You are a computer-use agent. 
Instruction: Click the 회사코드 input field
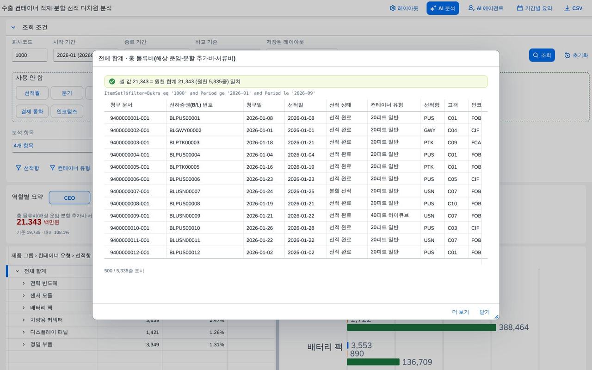coord(30,55)
